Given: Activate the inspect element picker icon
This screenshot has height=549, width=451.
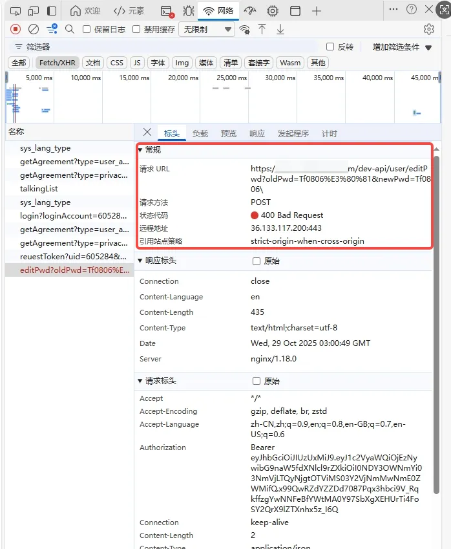Looking at the screenshot, I should (16, 11).
